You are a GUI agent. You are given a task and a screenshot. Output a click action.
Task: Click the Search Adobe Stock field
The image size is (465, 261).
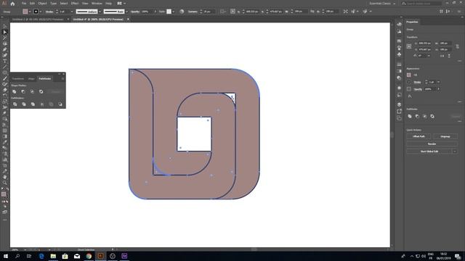pyautogui.click(x=421, y=4)
